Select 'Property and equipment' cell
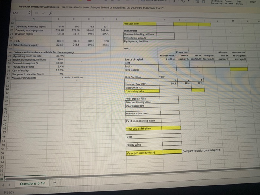 tap(33, 30)
